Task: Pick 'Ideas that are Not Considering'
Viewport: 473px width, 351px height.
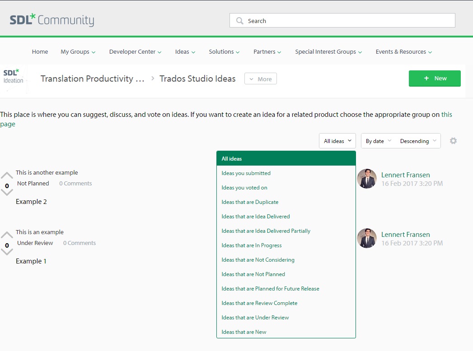Action: tap(286, 260)
